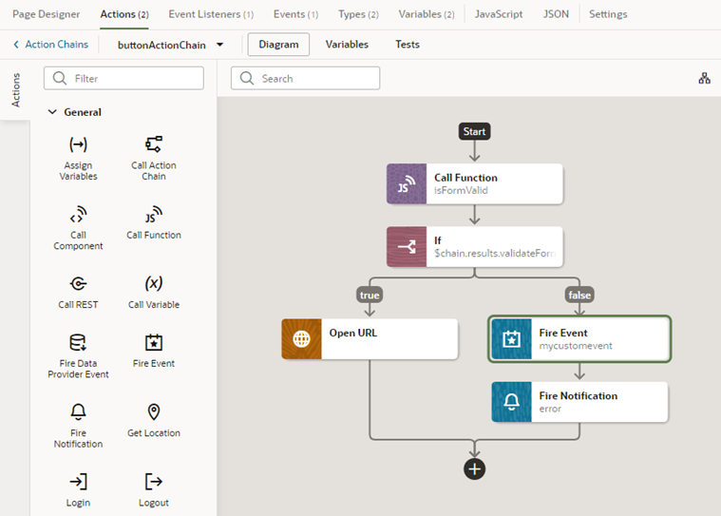Screen dimensions: 721x516
Task: Click the magnifier icon in Filter field
Action: pyautogui.click(x=60, y=78)
